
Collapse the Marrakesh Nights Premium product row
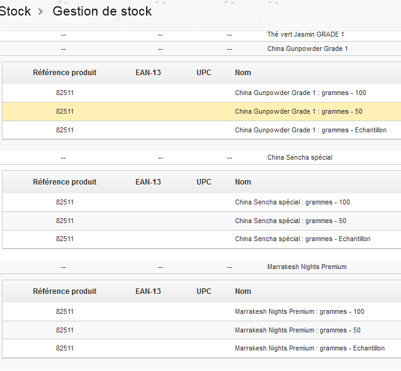200,267
